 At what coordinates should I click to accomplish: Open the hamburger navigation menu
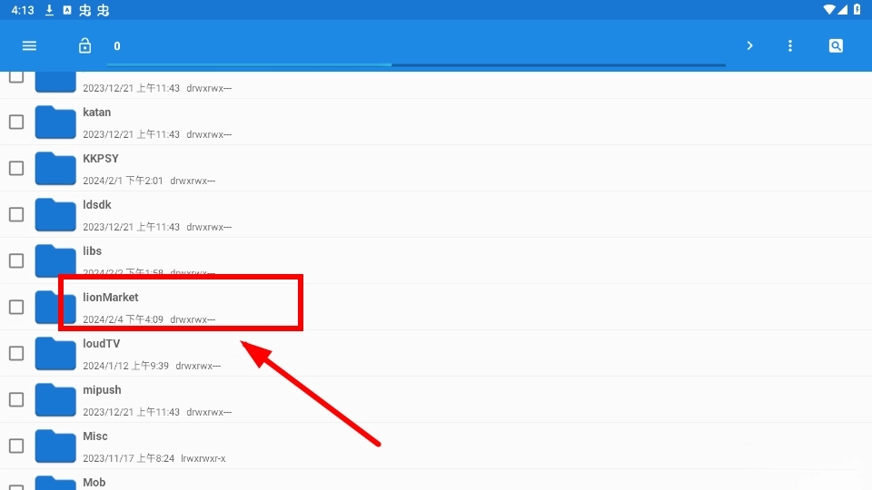coord(29,46)
